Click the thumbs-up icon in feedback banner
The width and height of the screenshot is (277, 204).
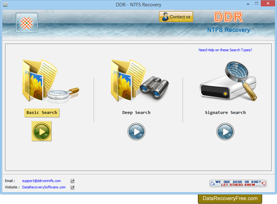tap(213, 183)
